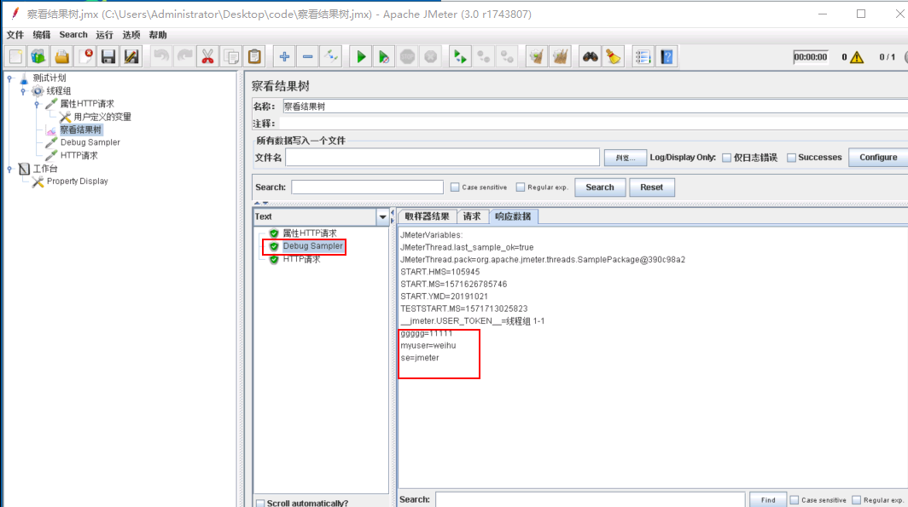Click the Configure button
The height and width of the screenshot is (507, 908).
tap(878, 158)
